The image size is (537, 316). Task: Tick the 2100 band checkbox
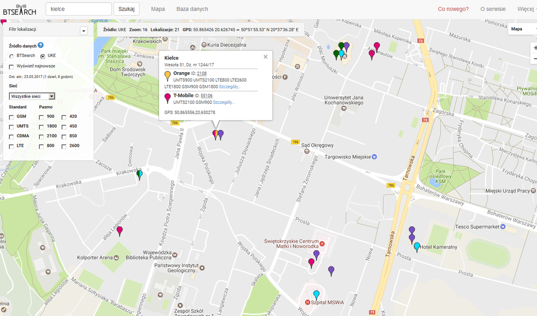coord(42,136)
